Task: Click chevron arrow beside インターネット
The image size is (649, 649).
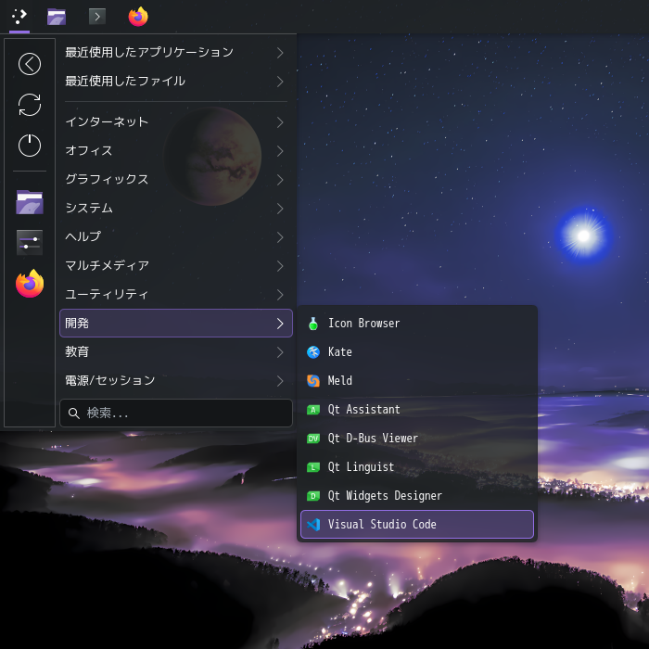Action: (x=280, y=122)
